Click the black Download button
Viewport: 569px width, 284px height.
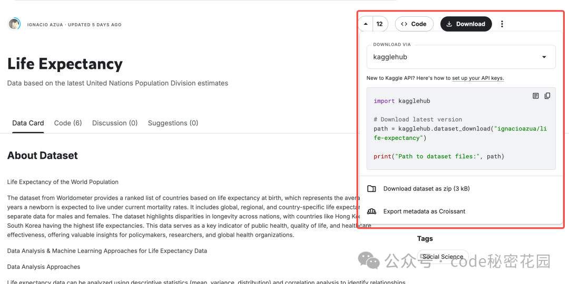466,24
